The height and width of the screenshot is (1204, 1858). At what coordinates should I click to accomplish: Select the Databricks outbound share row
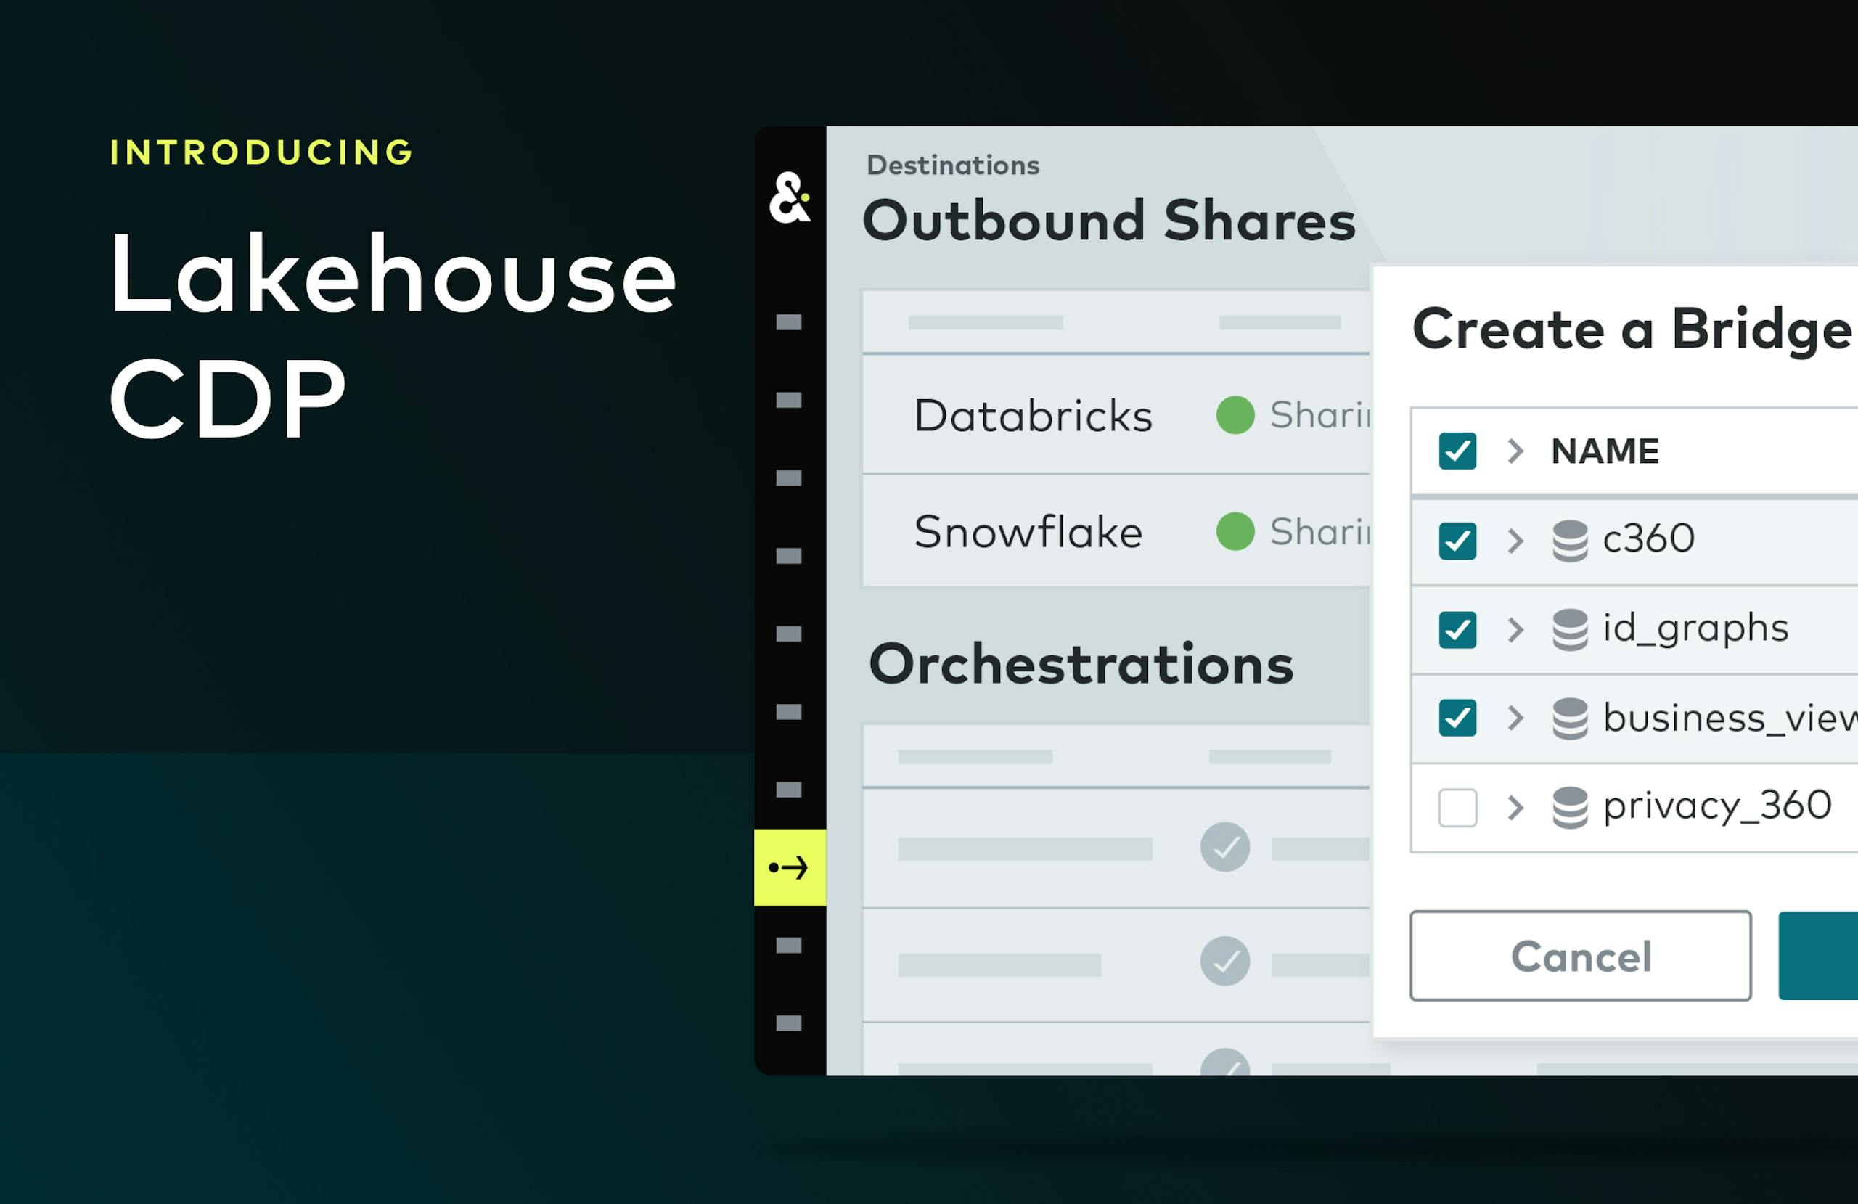(x=1033, y=415)
